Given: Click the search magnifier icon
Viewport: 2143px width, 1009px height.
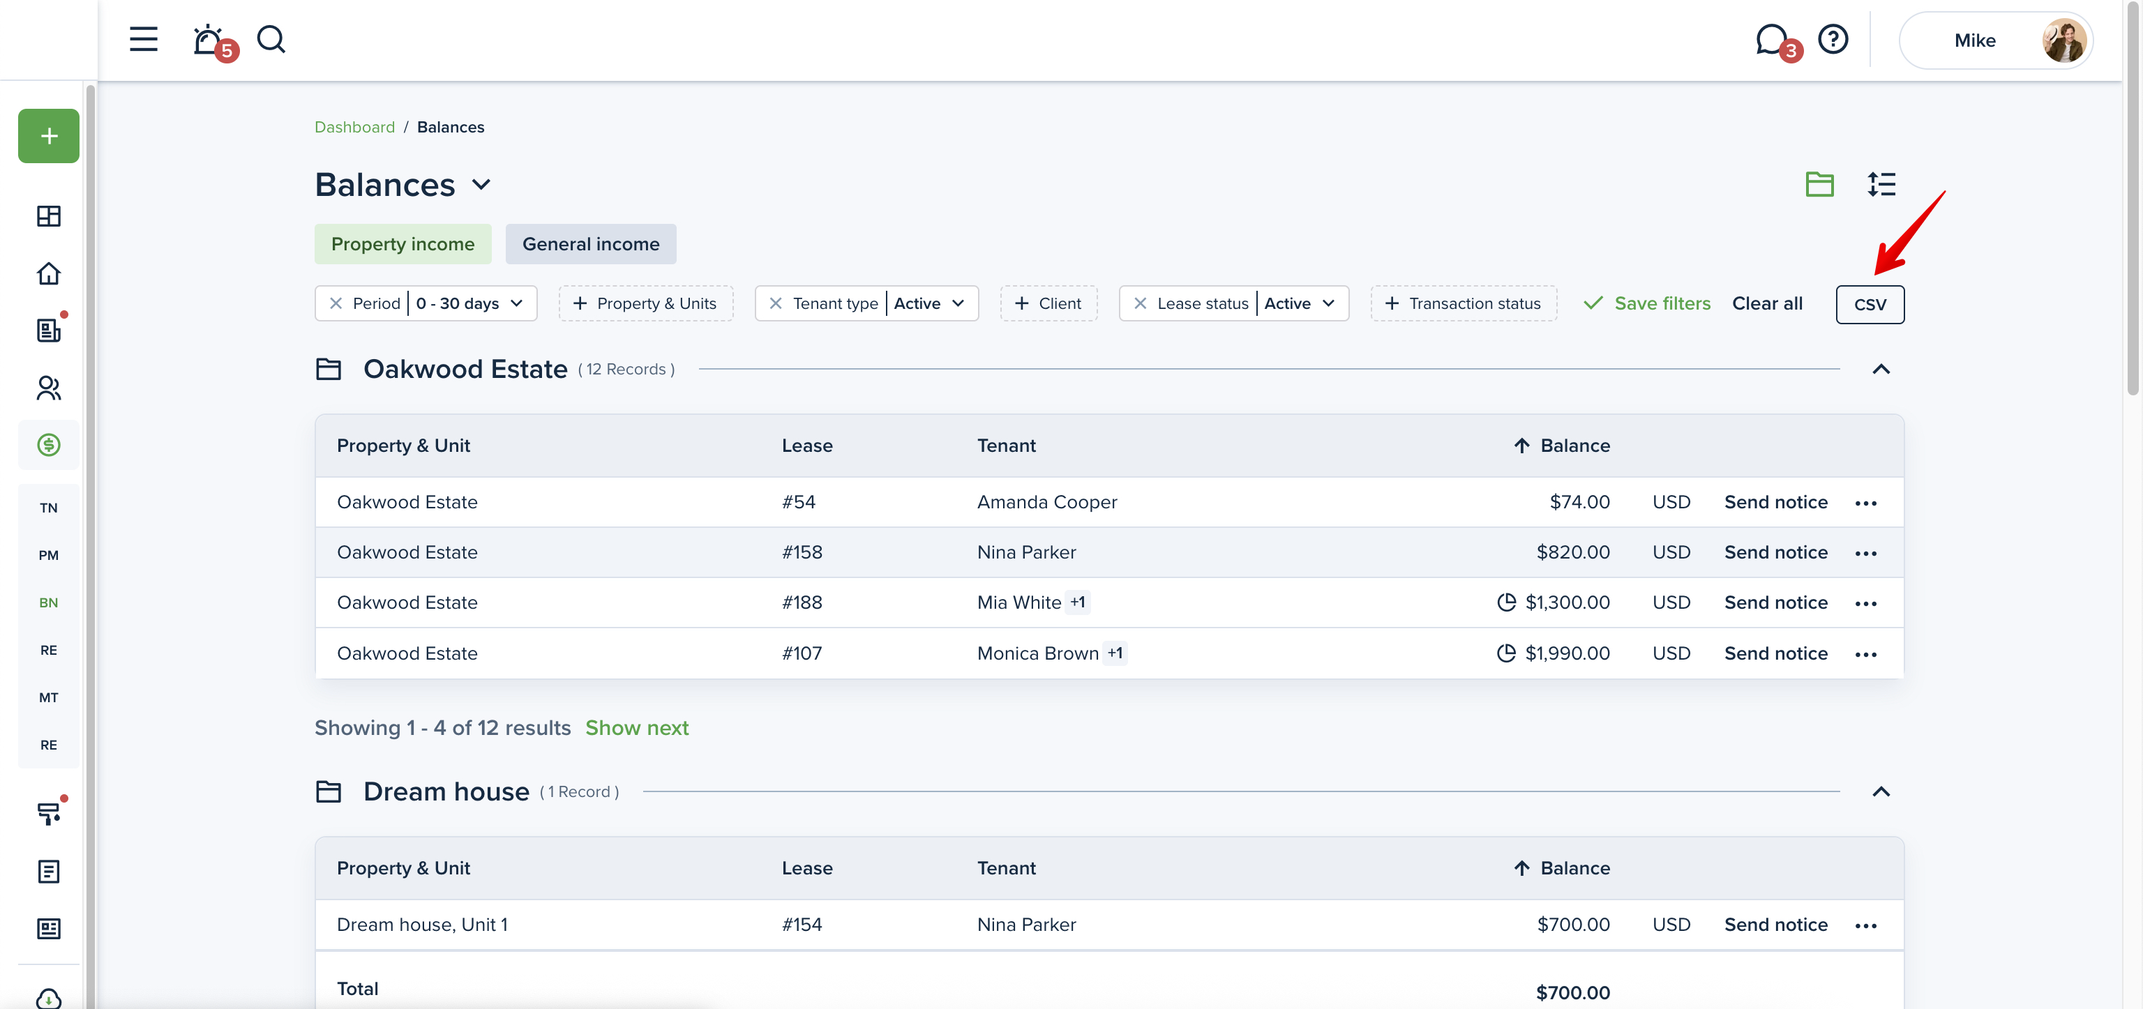Looking at the screenshot, I should pyautogui.click(x=271, y=39).
